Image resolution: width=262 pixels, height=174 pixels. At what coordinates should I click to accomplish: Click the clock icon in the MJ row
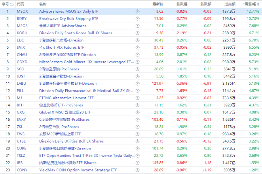tap(138, 98)
